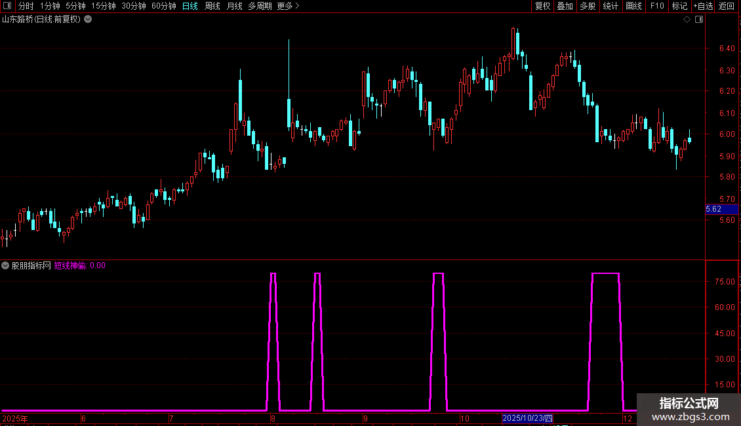Screen dimensions: 741x426
Task: Add stock via +自选 button
Action: click(703, 6)
